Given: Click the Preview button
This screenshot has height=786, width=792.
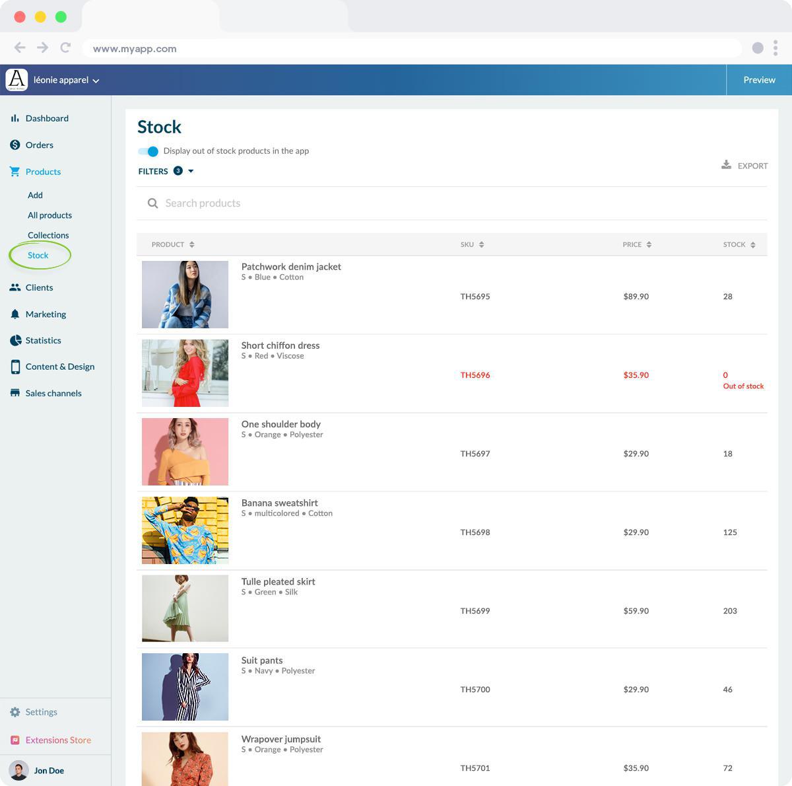Looking at the screenshot, I should click(x=759, y=80).
